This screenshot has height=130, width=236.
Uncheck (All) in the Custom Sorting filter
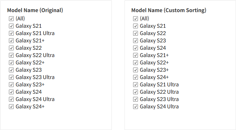pos(136,18)
